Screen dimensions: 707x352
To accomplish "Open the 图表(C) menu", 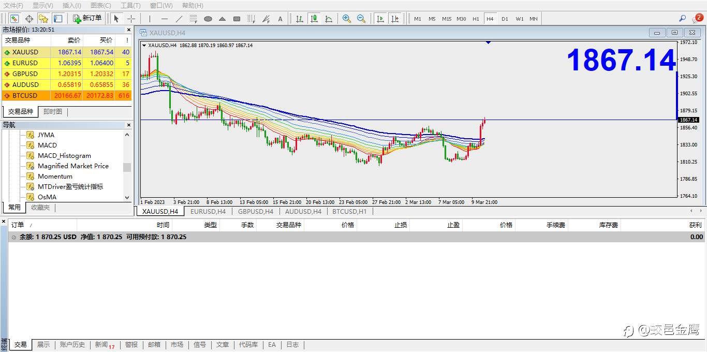I will coord(100,5).
